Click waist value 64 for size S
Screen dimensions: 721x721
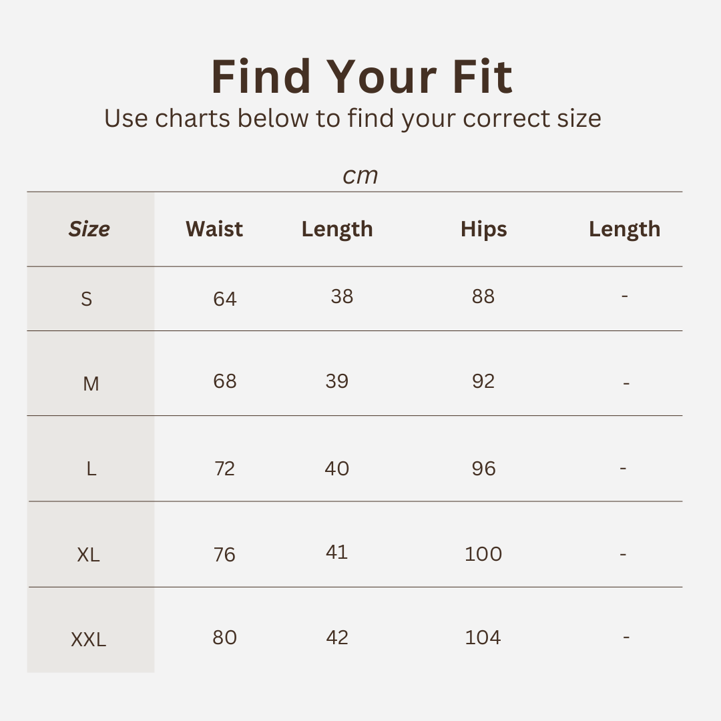(225, 298)
